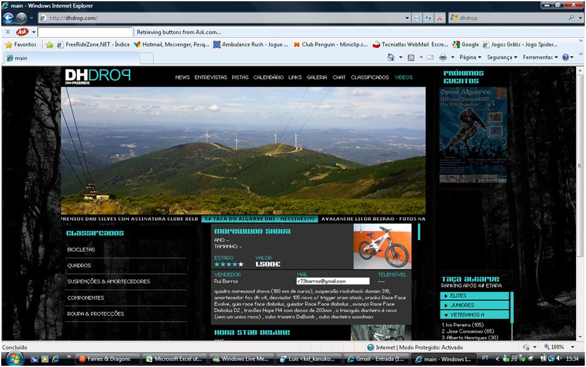Viewport: 586px width, 367px height.
Task: Launch Windows Media Player from quick launch
Action: (x=45, y=359)
